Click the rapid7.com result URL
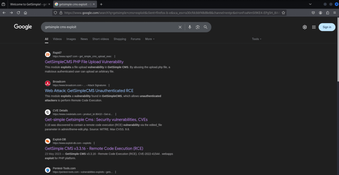This screenshot has height=175, width=339. 82,56
